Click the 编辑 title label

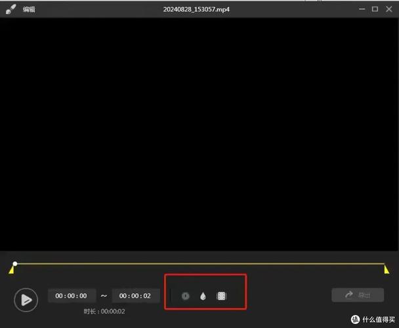pos(30,9)
